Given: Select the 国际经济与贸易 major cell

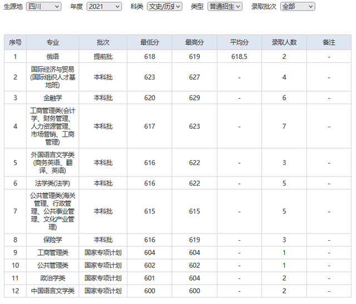Looking at the screenshot, I should point(53,77).
